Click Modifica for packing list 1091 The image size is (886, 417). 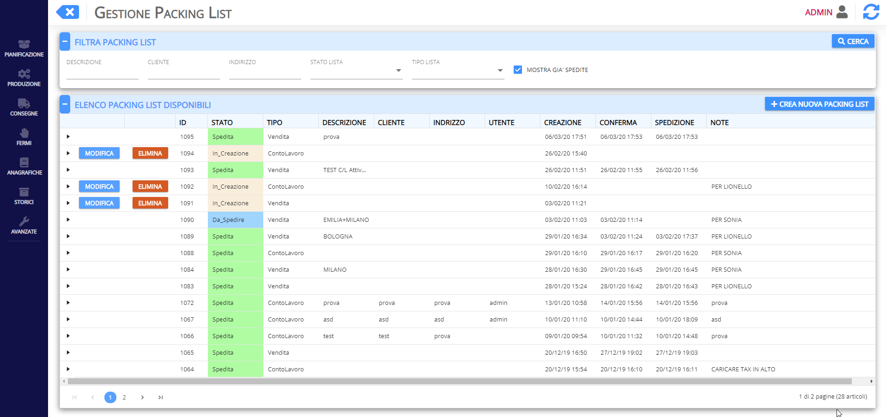click(99, 203)
